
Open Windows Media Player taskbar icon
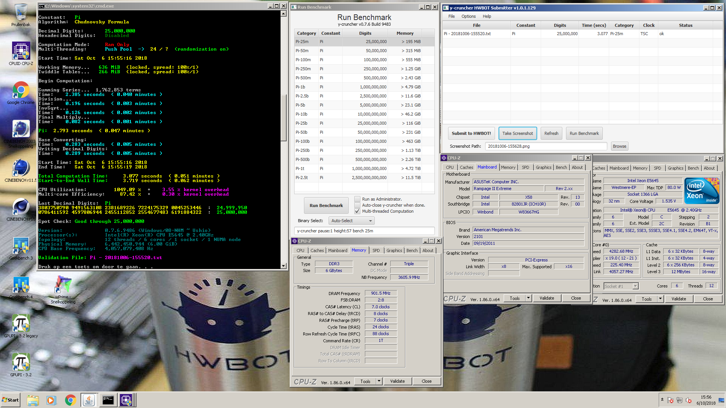(x=51, y=400)
